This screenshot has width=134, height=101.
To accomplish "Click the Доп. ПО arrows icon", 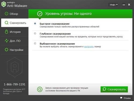I will [6, 41].
